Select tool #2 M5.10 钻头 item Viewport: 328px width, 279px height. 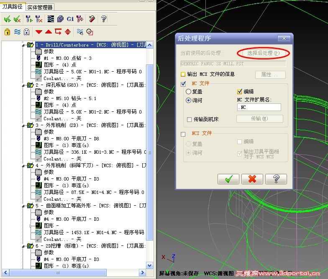pos(70,98)
